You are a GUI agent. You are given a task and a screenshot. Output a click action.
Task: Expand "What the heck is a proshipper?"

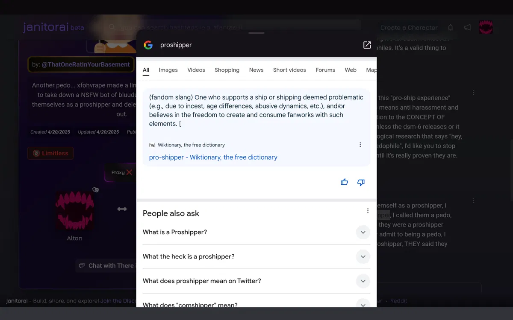click(x=363, y=257)
